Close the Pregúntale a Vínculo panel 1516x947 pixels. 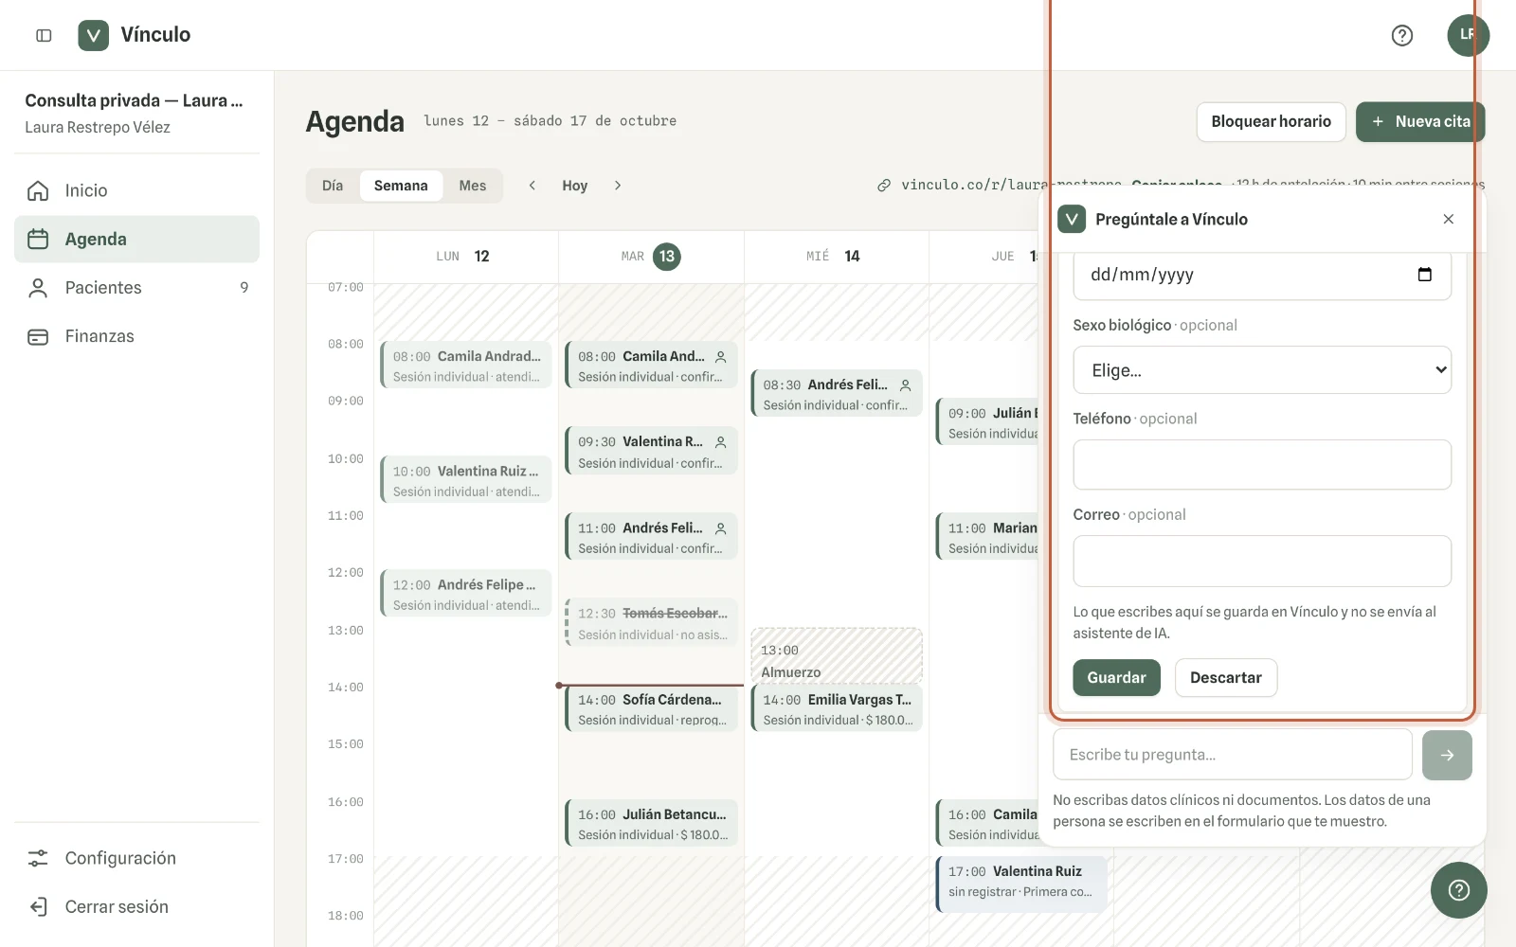(1448, 219)
